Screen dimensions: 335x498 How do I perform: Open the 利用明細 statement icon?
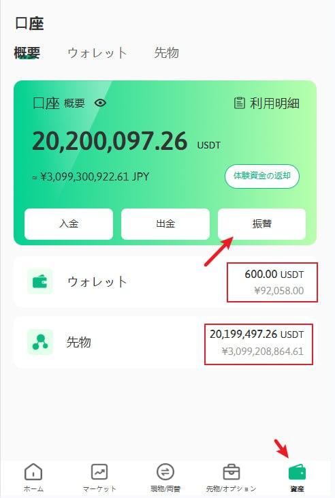pyautogui.click(x=239, y=103)
